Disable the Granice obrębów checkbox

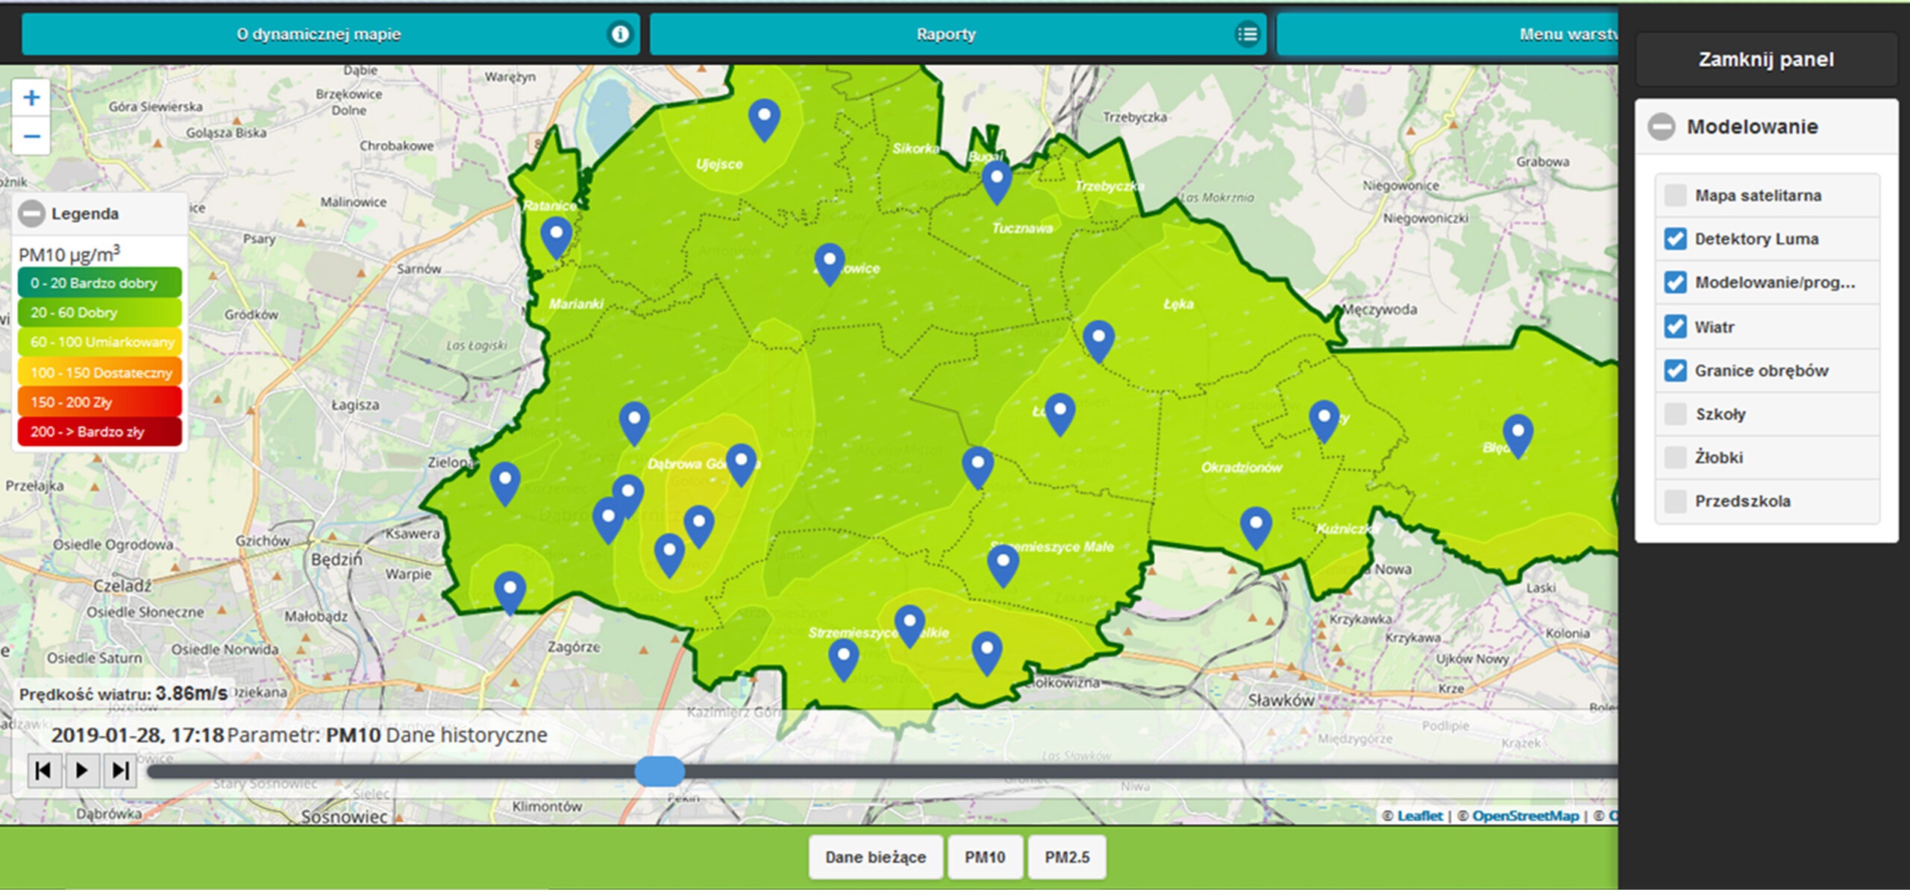1675,371
